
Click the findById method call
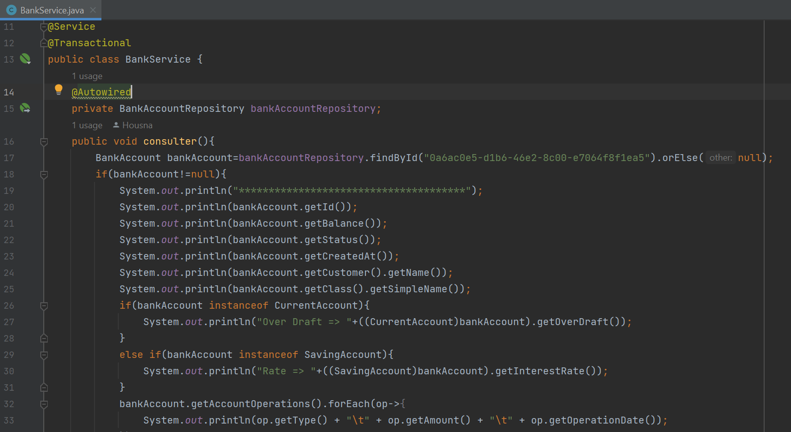pos(394,158)
